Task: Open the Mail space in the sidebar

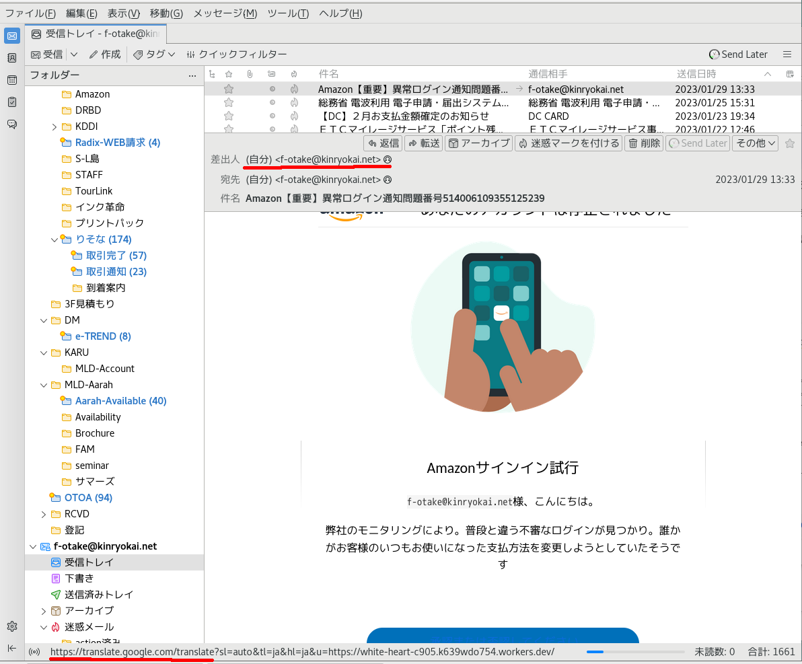Action: point(12,36)
